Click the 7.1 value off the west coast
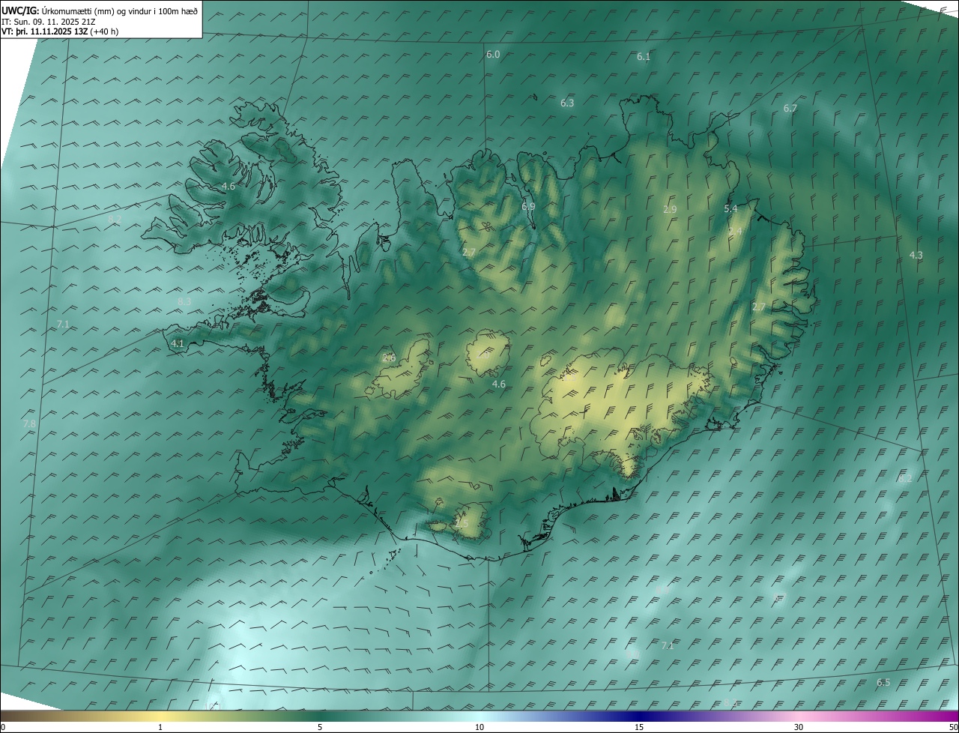The height and width of the screenshot is (733, 959). (x=63, y=325)
